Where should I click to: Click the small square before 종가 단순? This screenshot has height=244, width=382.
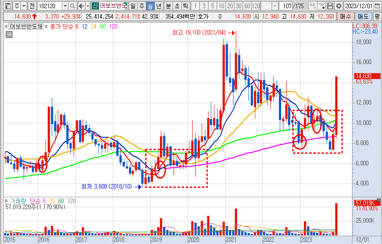point(46,26)
